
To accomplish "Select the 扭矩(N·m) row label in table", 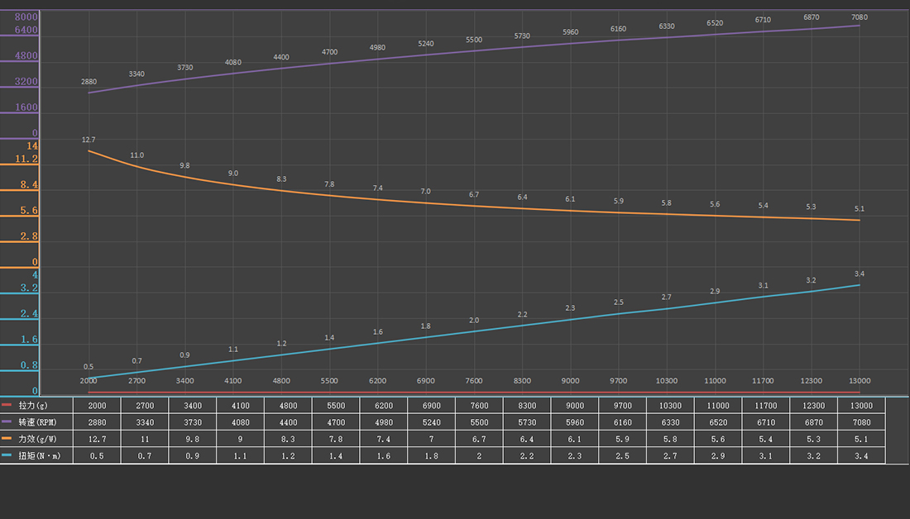I will pyautogui.click(x=38, y=455).
